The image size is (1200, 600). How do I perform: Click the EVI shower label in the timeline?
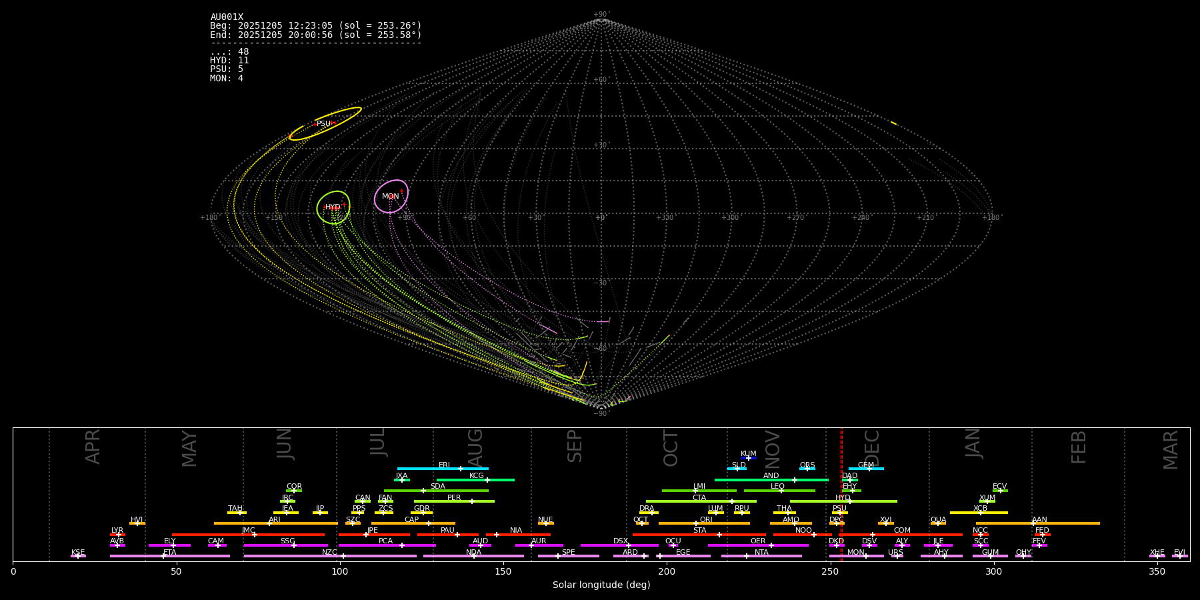[x=1180, y=553]
